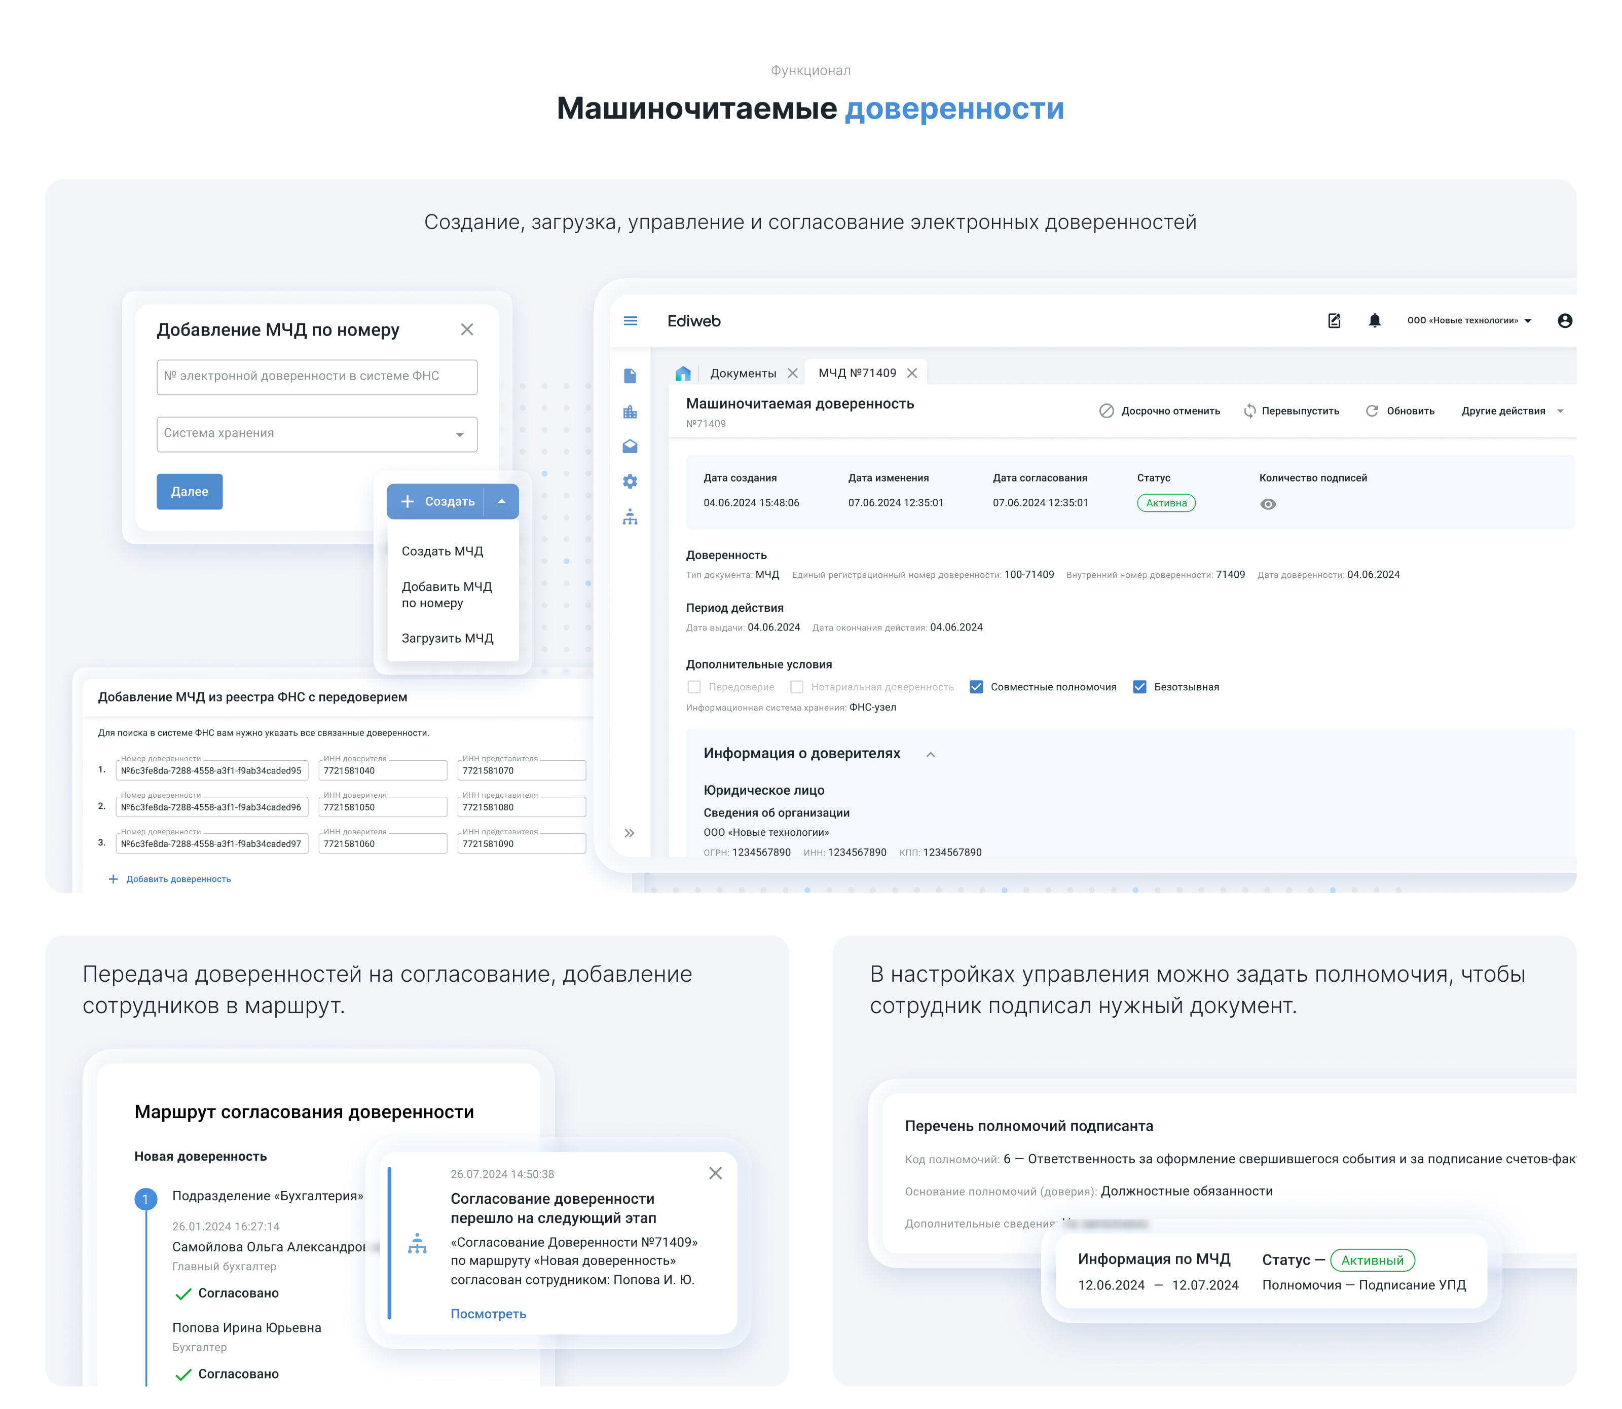1622x1409 pixels.
Task: Open the organizations building sidebar icon
Action: 630,411
